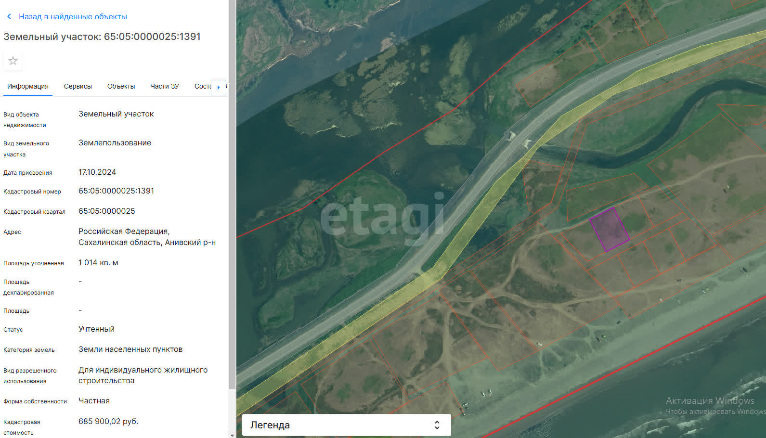Go back via 'Назад в найденные объекты'
The width and height of the screenshot is (766, 438).
73,17
